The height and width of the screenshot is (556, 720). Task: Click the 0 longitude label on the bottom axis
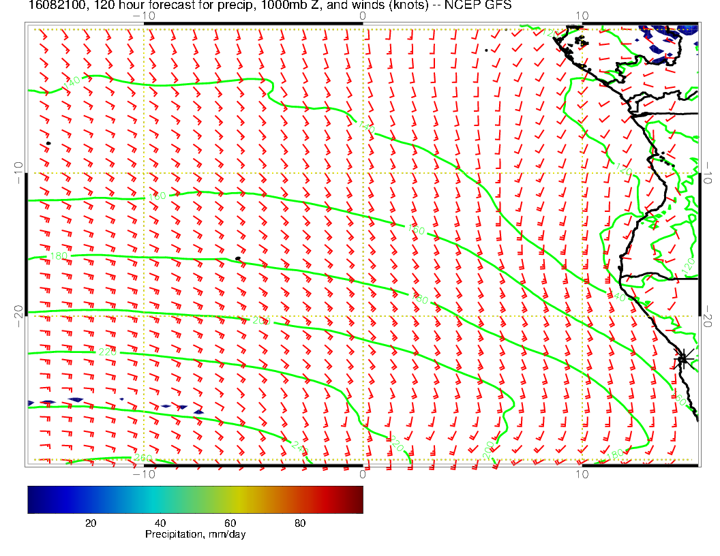coord(363,473)
